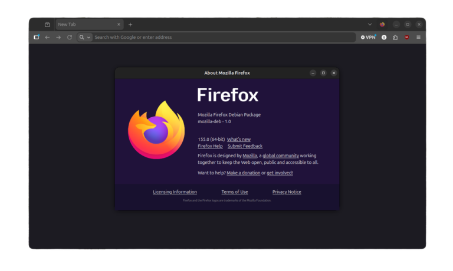Viewport: 453px width, 271px height.
Task: Close the main Firefox window
Action: tap(419, 25)
